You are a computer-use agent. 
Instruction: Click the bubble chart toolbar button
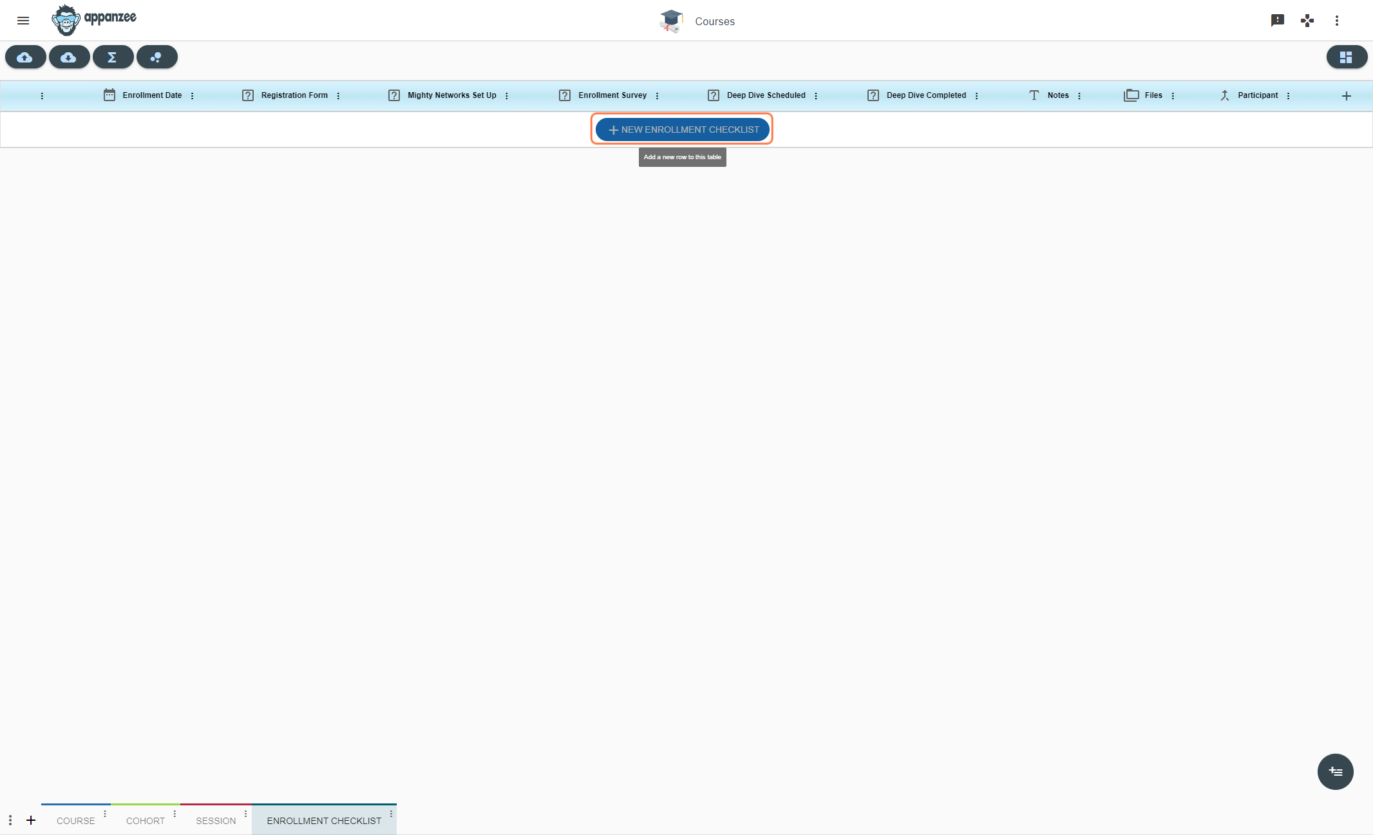pos(156,57)
